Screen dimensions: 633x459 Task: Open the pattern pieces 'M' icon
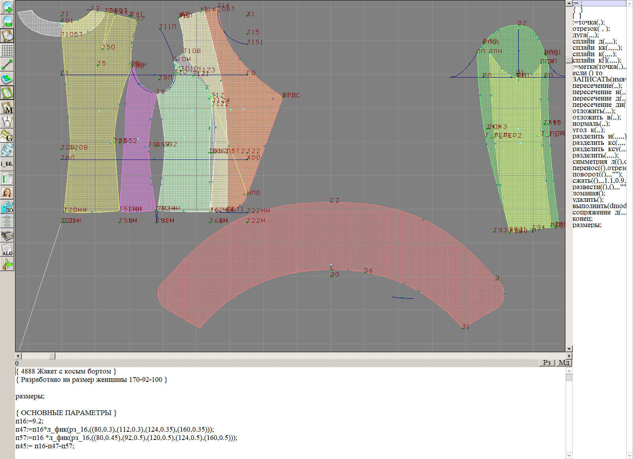[7, 108]
